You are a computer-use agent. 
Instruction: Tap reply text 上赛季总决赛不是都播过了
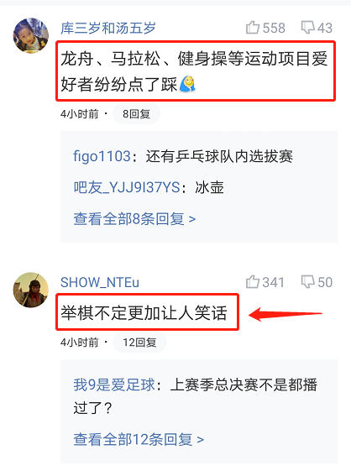[196, 396]
